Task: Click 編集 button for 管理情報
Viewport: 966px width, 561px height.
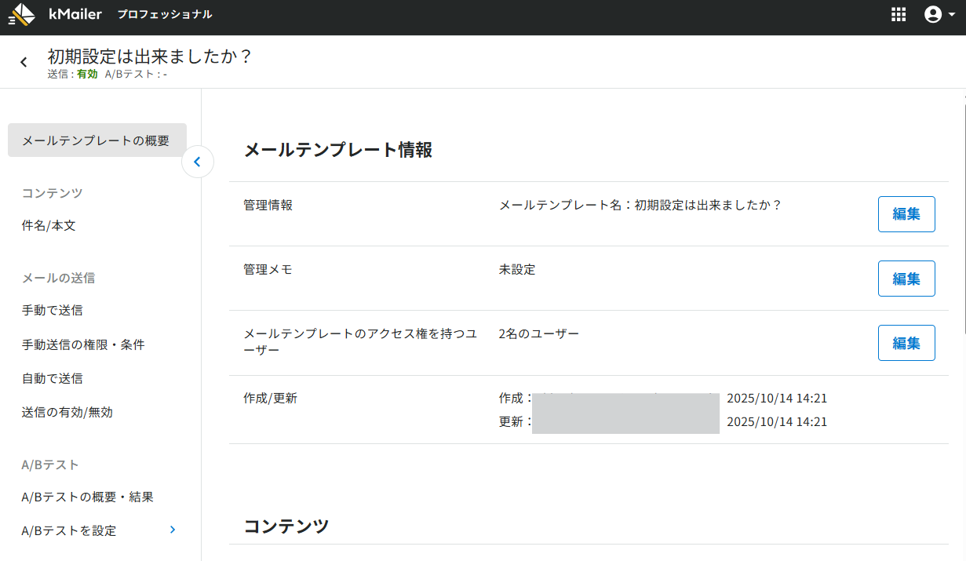Action: (x=906, y=214)
